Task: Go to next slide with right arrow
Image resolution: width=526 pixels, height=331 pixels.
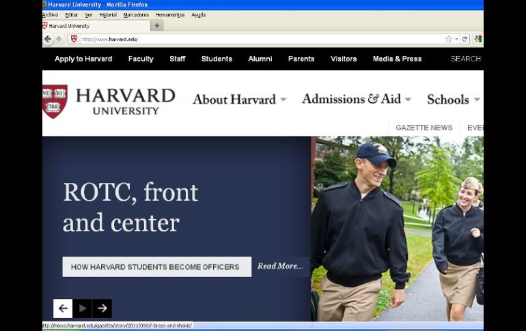Action: [x=102, y=308]
